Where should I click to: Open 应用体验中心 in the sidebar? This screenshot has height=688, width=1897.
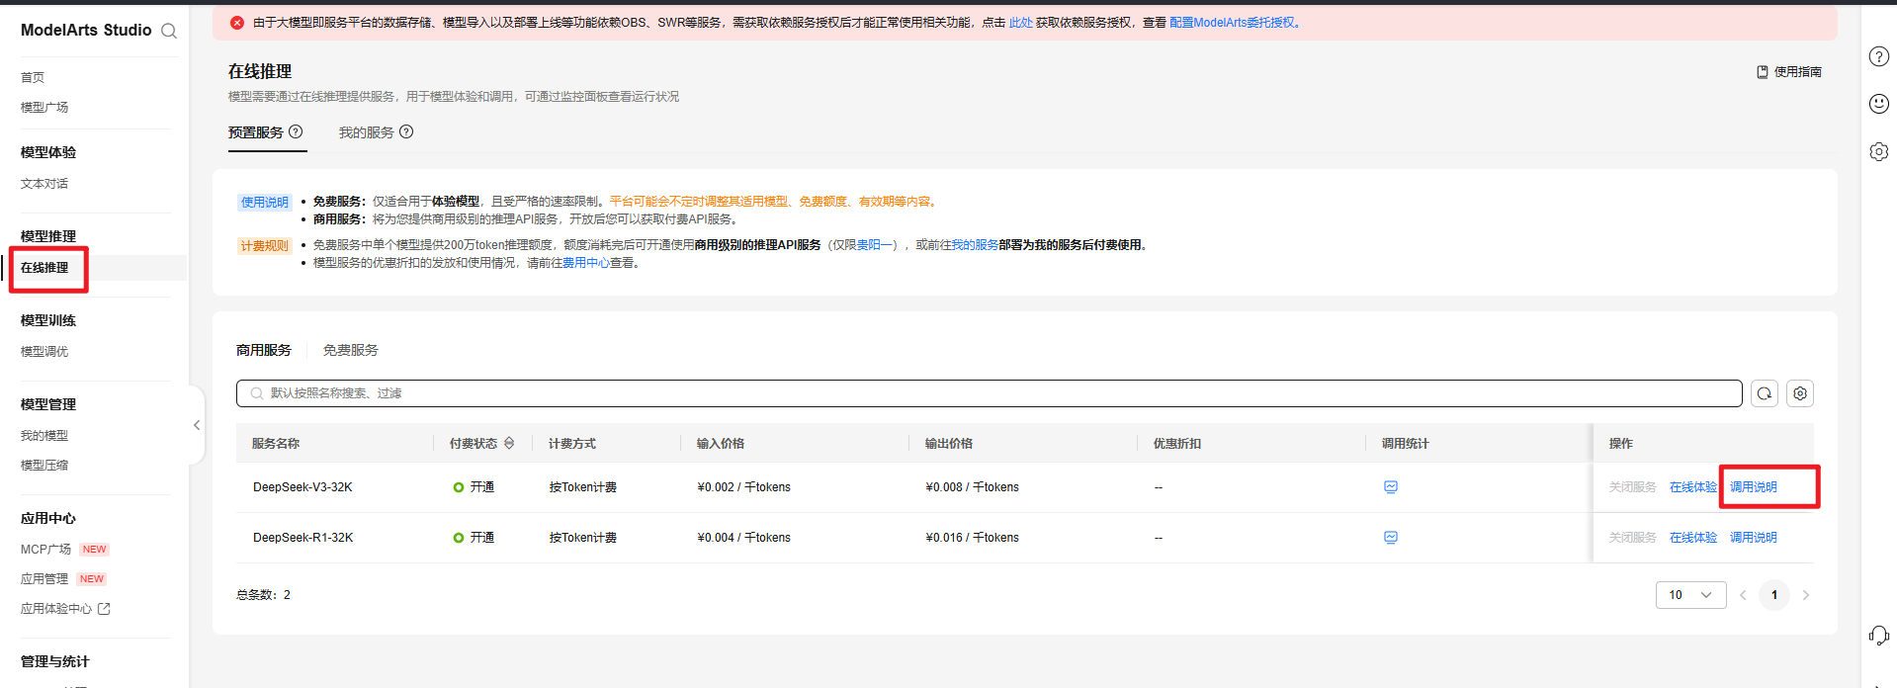56,609
